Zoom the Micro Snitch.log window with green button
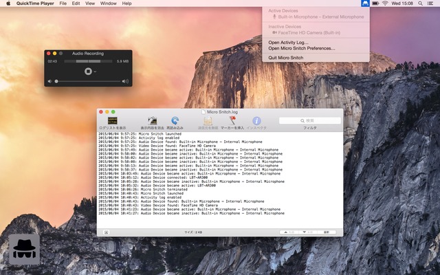The width and height of the screenshot is (440, 275). [113, 111]
